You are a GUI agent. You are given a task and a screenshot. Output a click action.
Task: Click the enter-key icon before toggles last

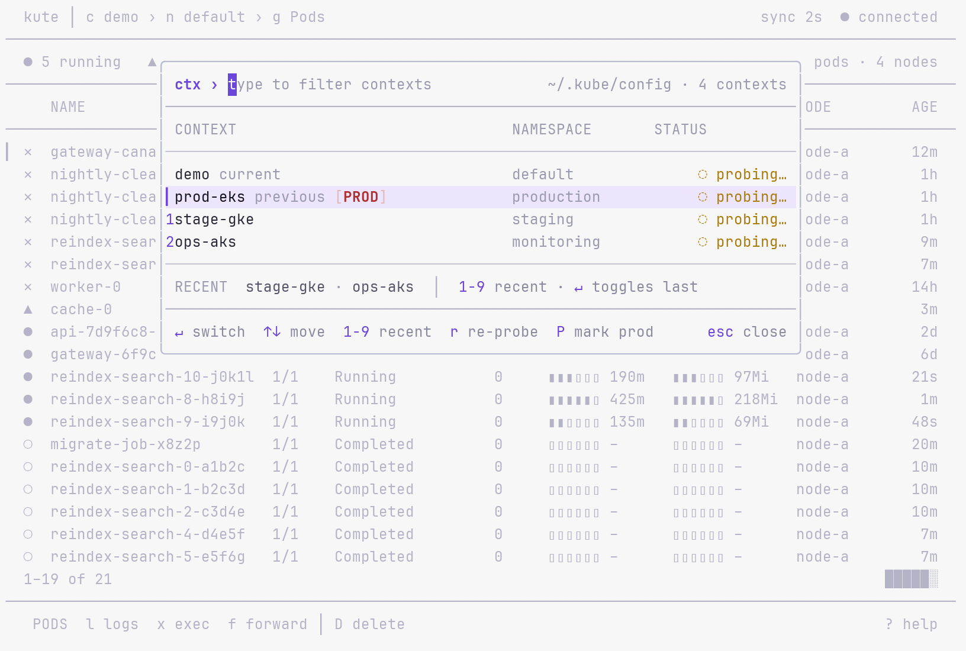pos(578,288)
